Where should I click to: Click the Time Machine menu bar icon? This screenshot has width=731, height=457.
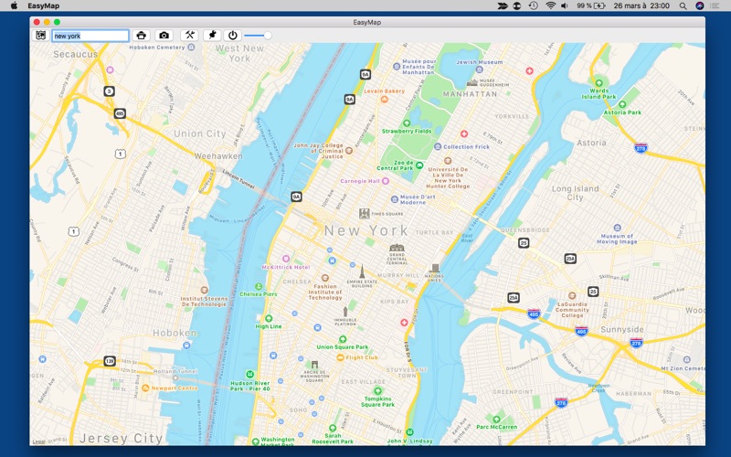(x=534, y=5)
